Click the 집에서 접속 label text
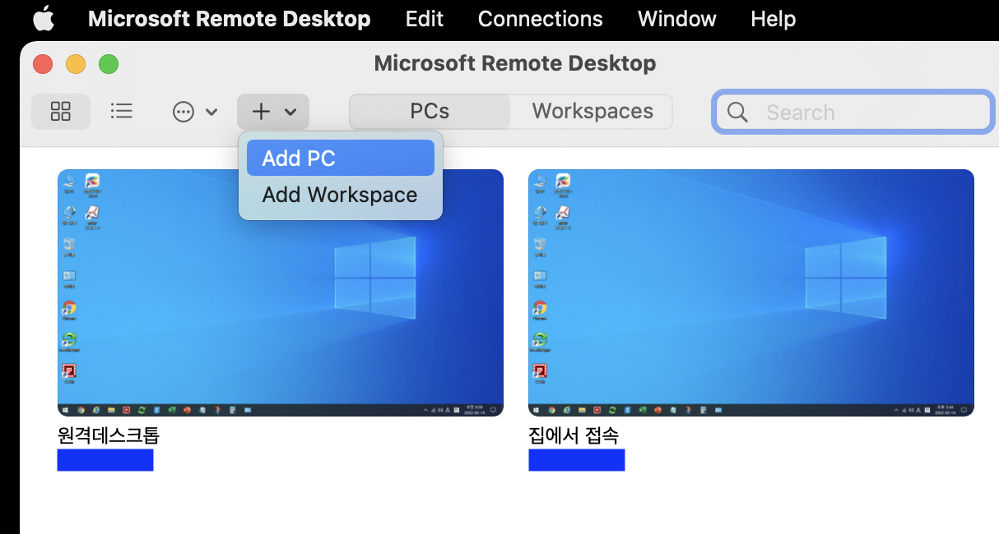 573,435
